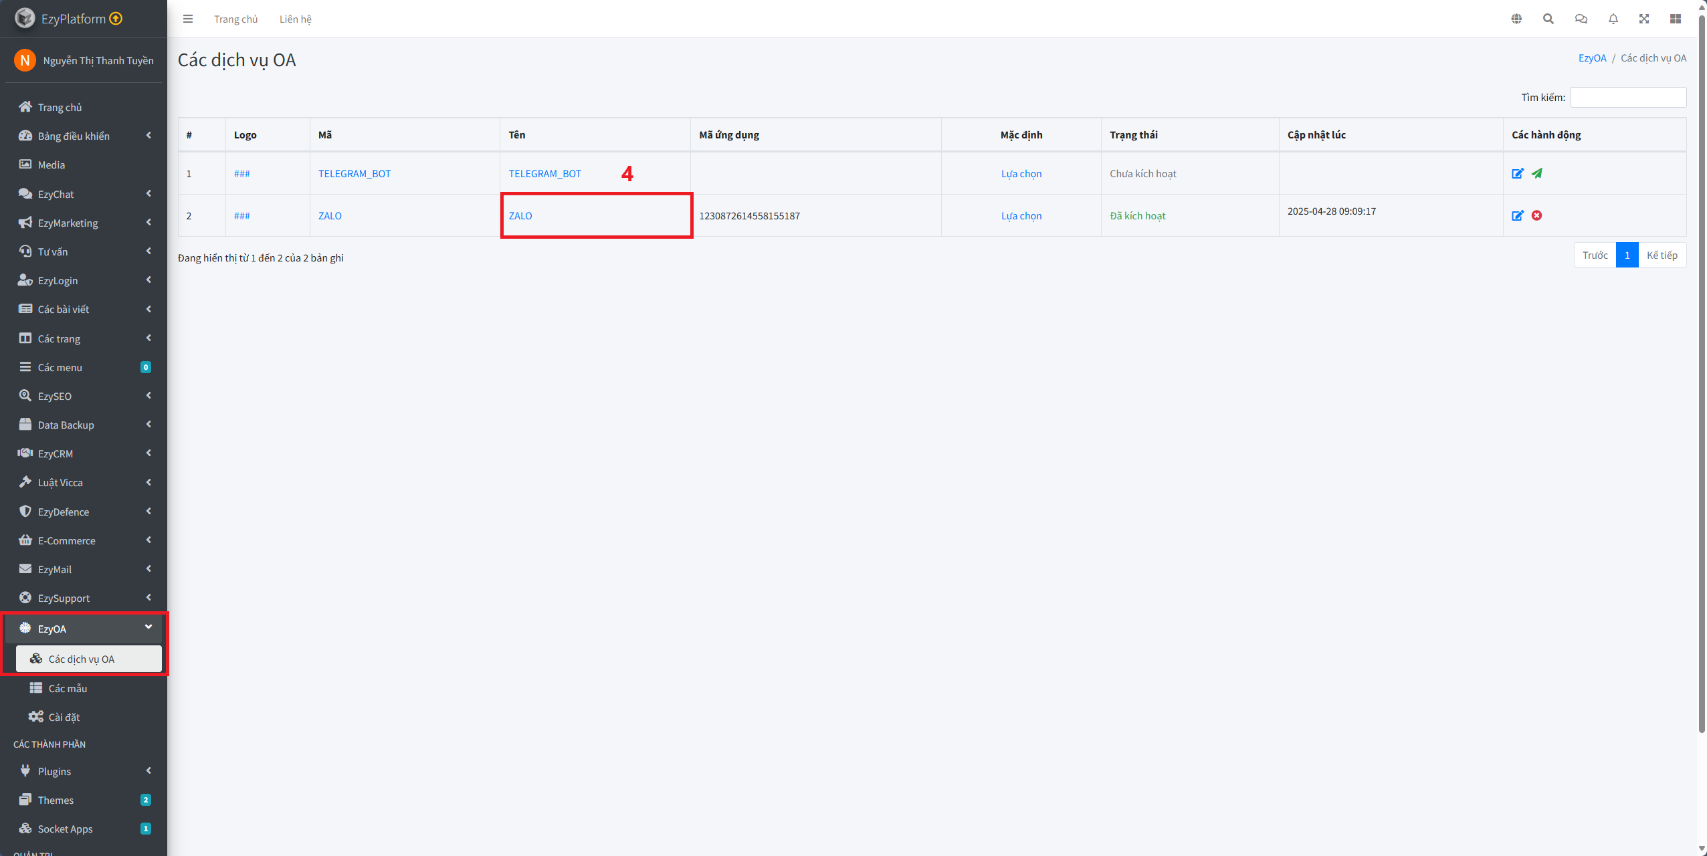Click the EzyOA breadcrumb link
The height and width of the screenshot is (856, 1707).
(1592, 58)
